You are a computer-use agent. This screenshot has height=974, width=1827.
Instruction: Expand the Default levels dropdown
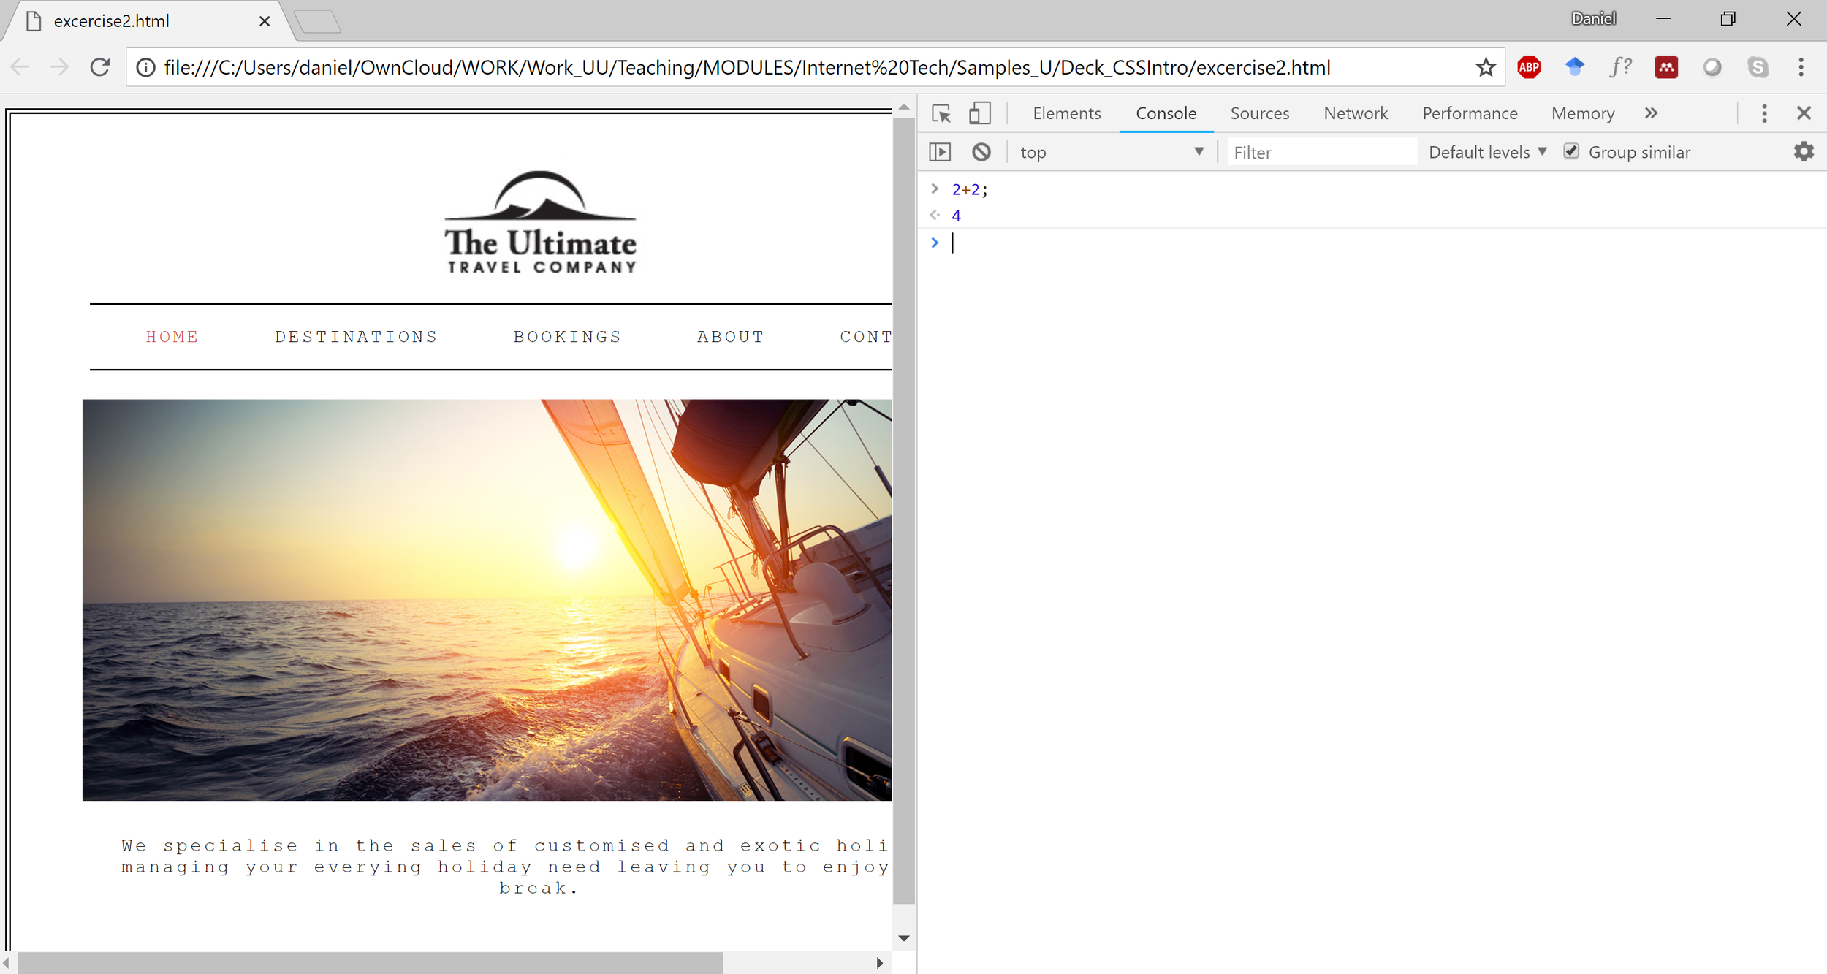coord(1487,152)
